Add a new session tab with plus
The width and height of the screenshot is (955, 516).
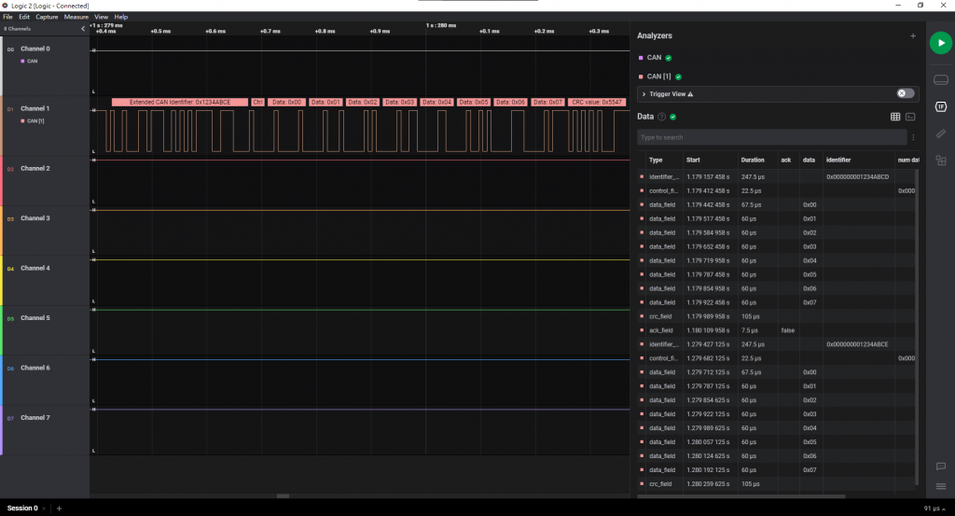(59, 509)
